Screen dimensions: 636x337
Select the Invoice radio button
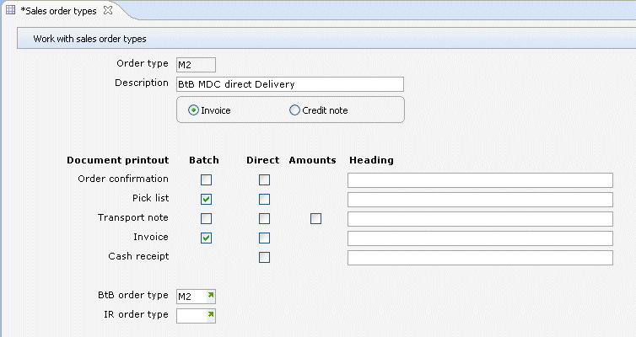tap(194, 110)
